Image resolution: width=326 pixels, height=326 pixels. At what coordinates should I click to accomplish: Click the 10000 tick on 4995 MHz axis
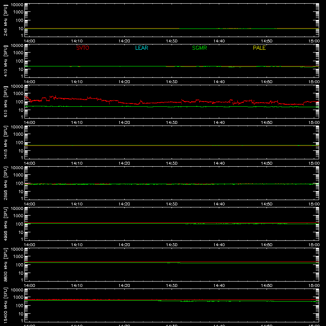[x=17, y=209]
